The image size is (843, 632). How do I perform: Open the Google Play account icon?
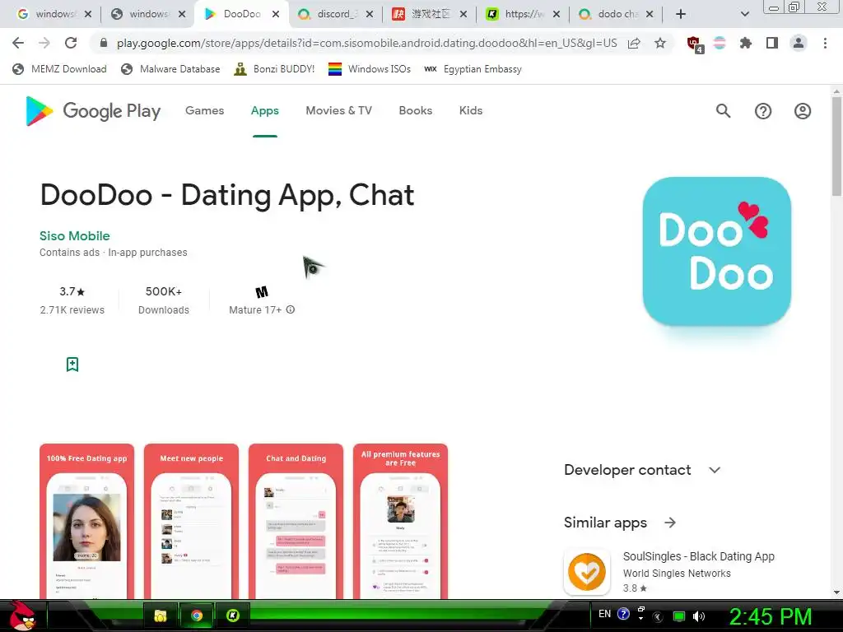[x=803, y=111]
